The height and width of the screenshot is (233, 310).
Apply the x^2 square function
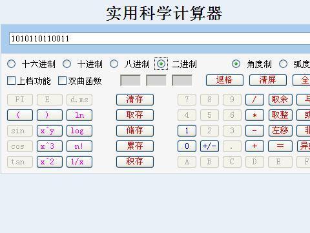pos(50,162)
